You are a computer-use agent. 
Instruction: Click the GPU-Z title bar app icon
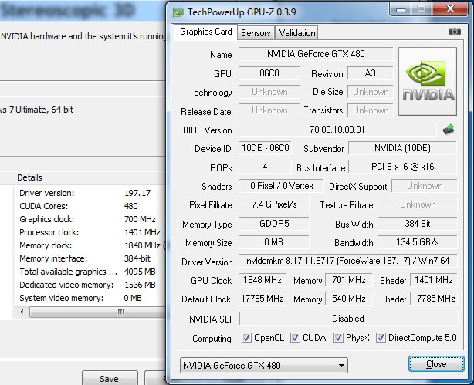coord(178,12)
